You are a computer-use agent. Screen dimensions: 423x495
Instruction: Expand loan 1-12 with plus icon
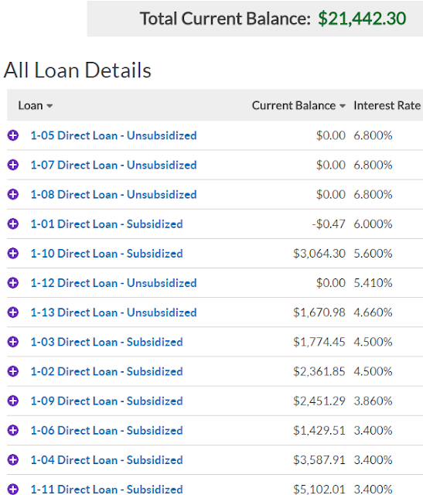[13, 283]
